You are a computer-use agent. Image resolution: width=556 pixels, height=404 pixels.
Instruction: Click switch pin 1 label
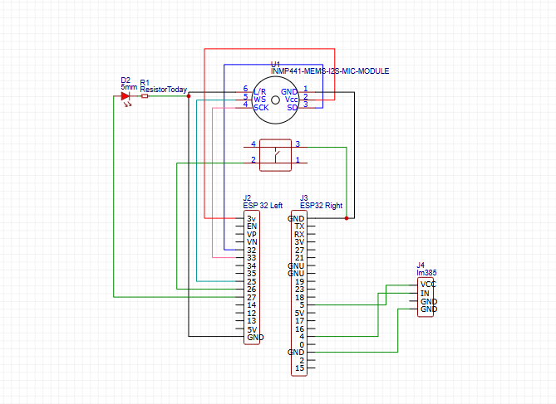(298, 159)
